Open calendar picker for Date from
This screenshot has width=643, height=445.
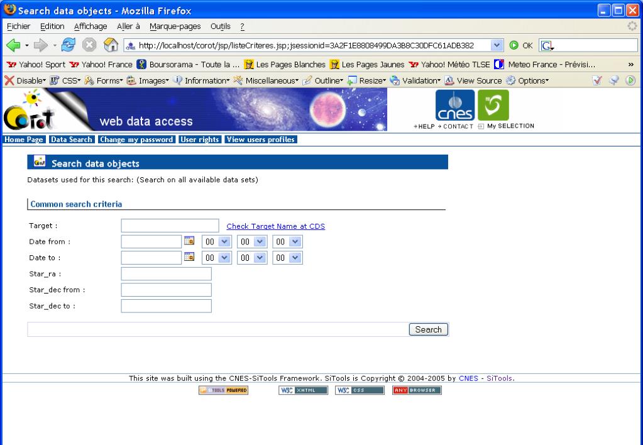[189, 241]
